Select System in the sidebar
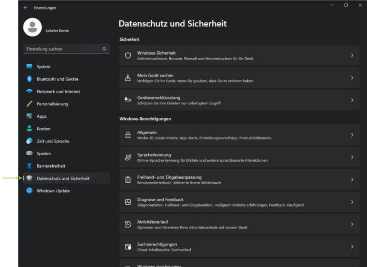This screenshot has width=367, height=267. pyautogui.click(x=67, y=66)
